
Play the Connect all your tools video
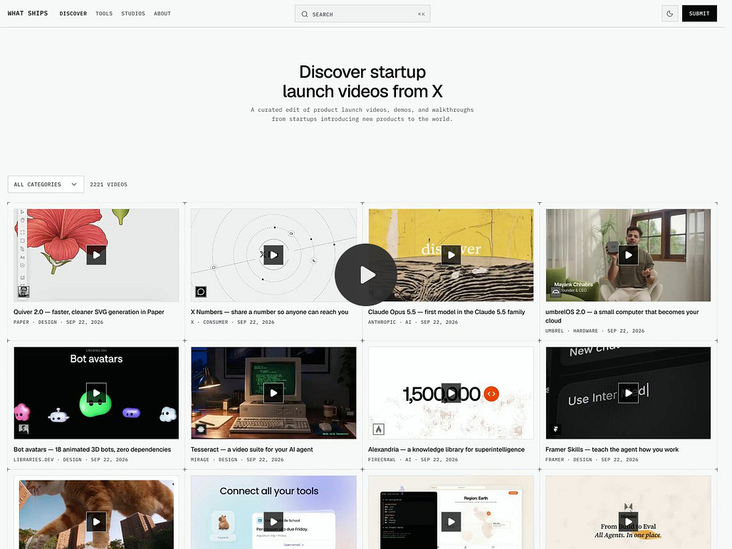[x=273, y=521]
